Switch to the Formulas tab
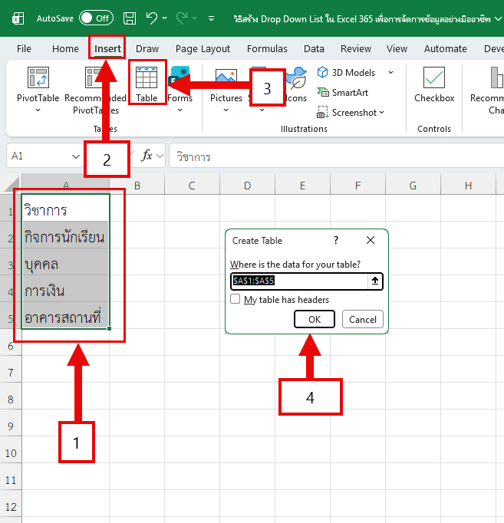The image size is (504, 523). 267,49
